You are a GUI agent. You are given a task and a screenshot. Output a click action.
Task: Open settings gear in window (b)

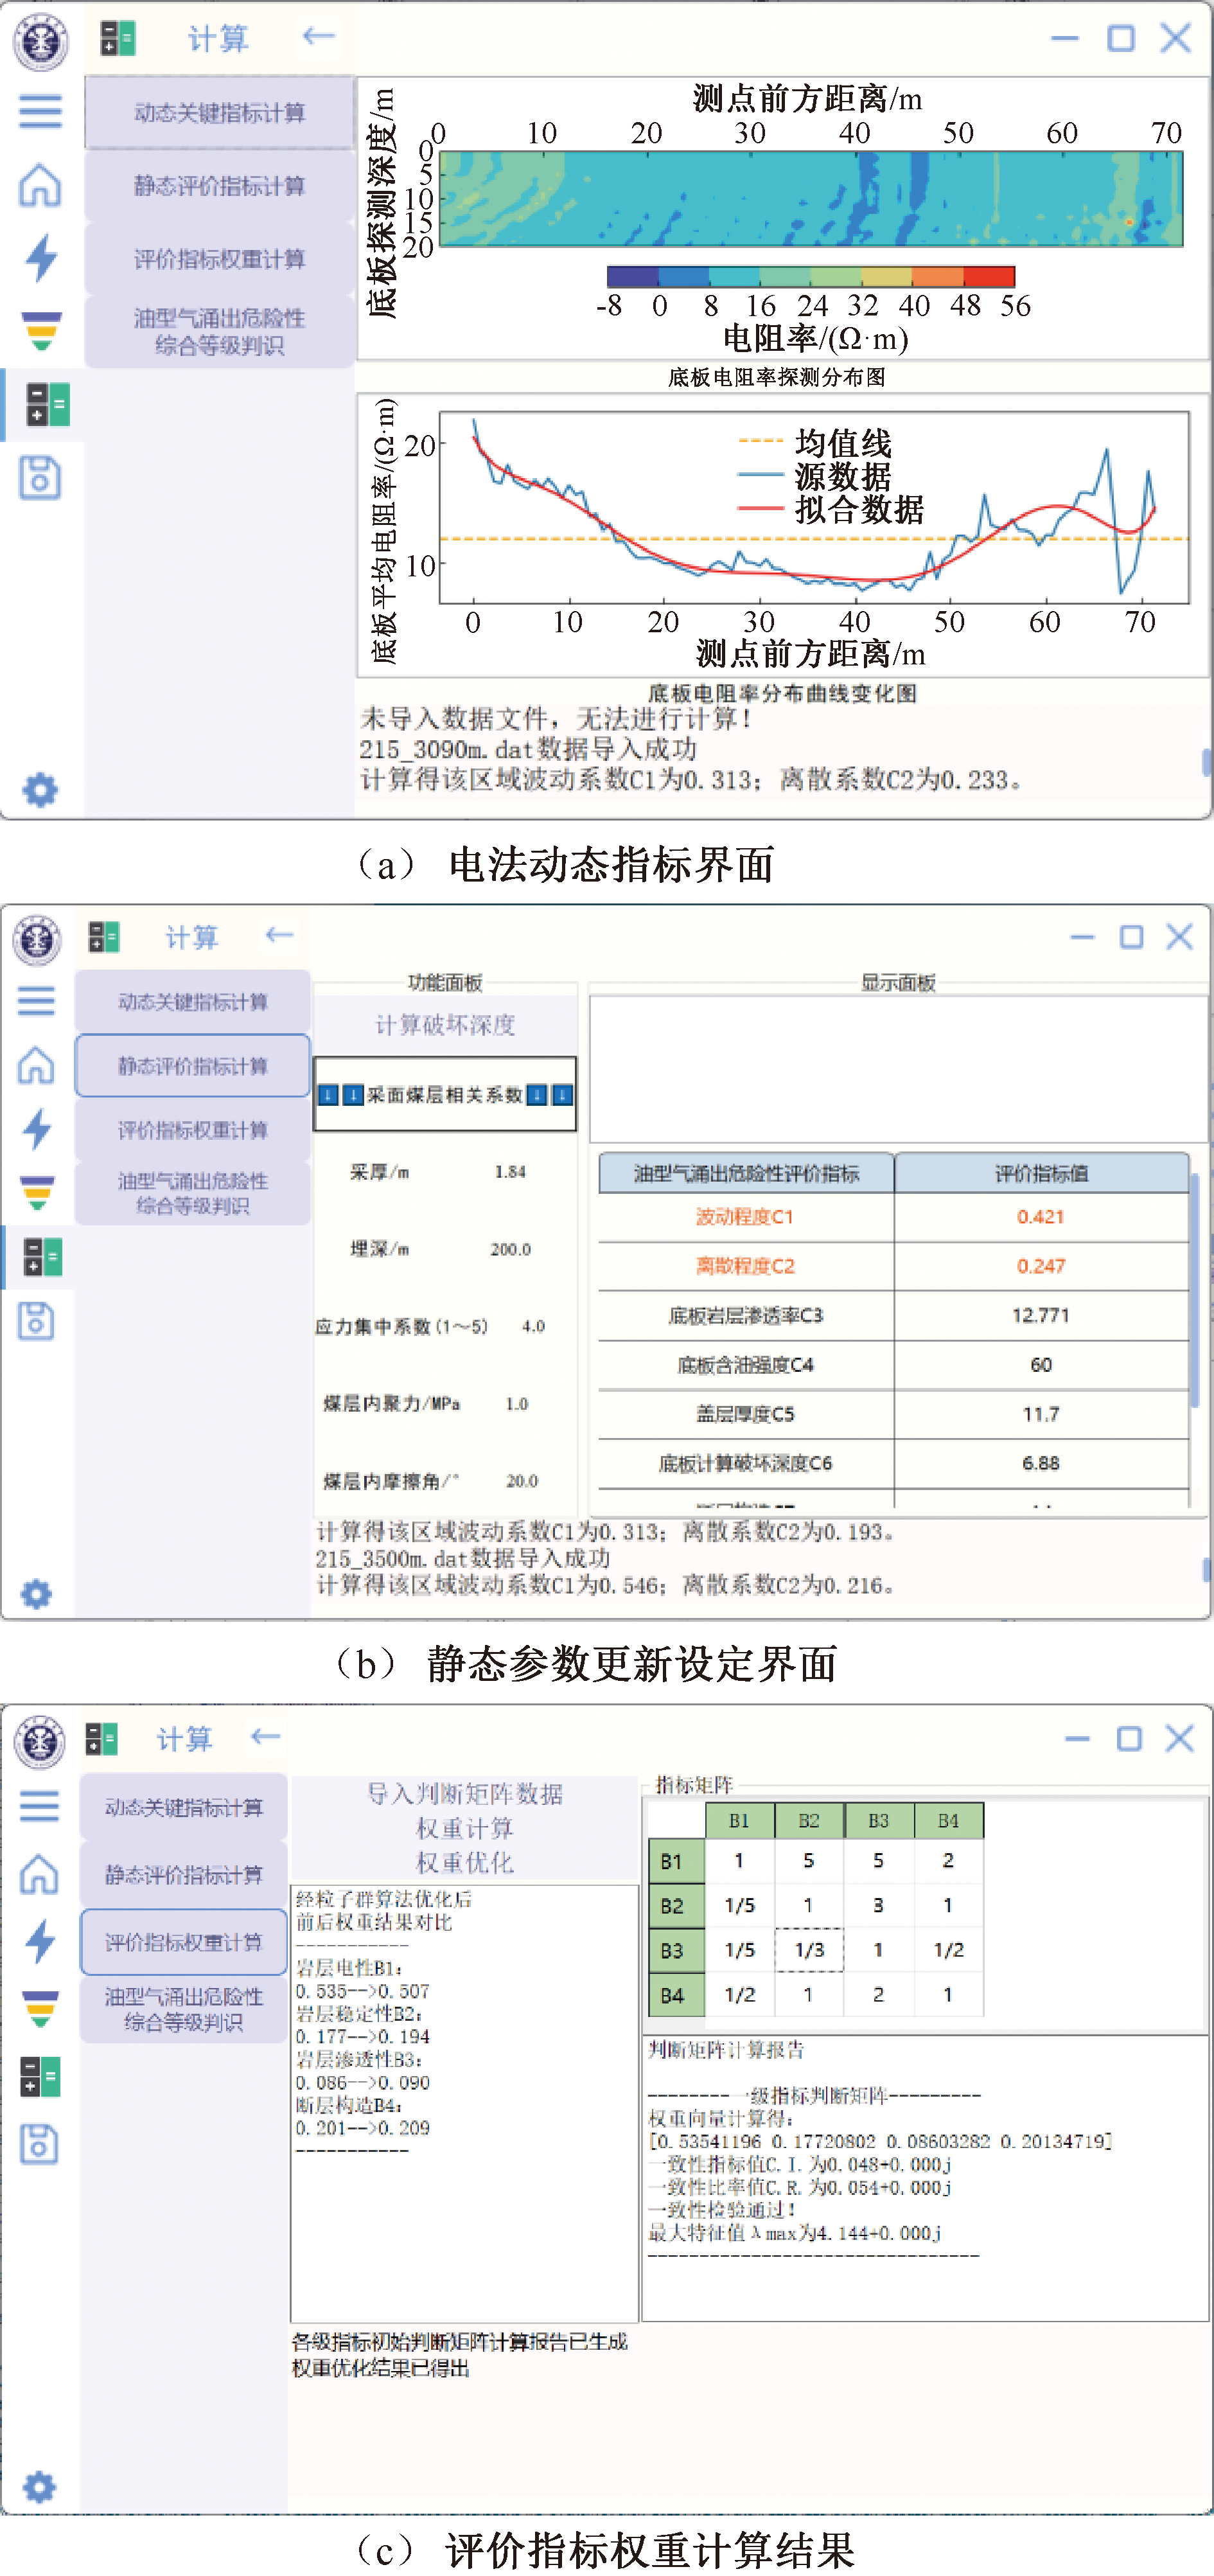pos(36,1593)
